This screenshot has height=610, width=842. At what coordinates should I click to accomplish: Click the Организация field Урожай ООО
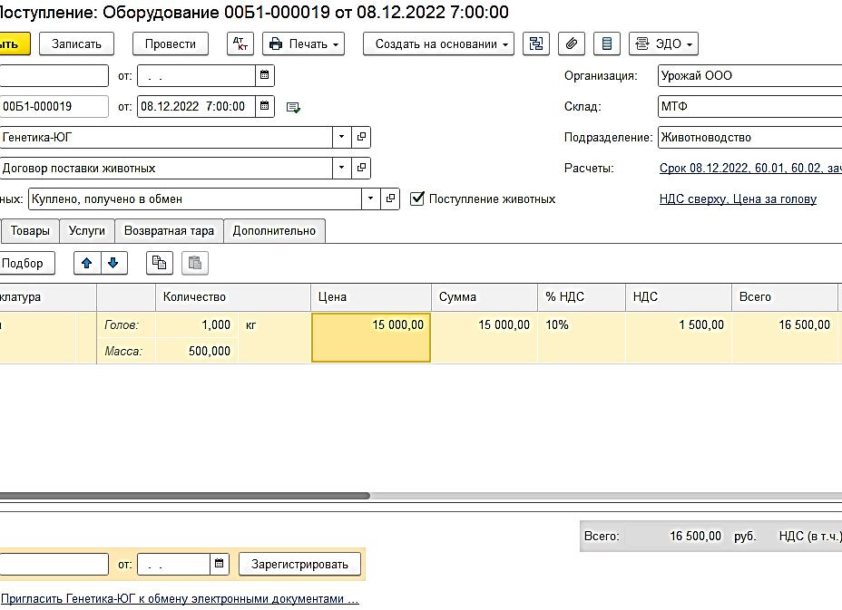(x=749, y=75)
